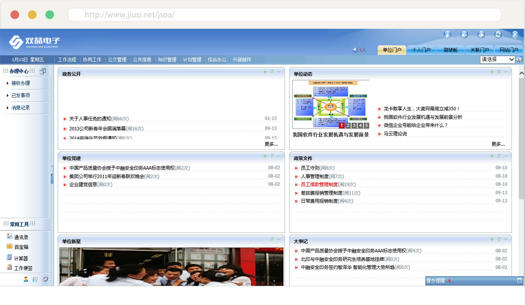
Task: Open the 计算器 calculator tool
Action: 21,258
